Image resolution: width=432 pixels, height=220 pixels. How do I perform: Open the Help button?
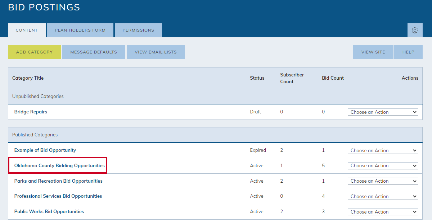[408, 52]
